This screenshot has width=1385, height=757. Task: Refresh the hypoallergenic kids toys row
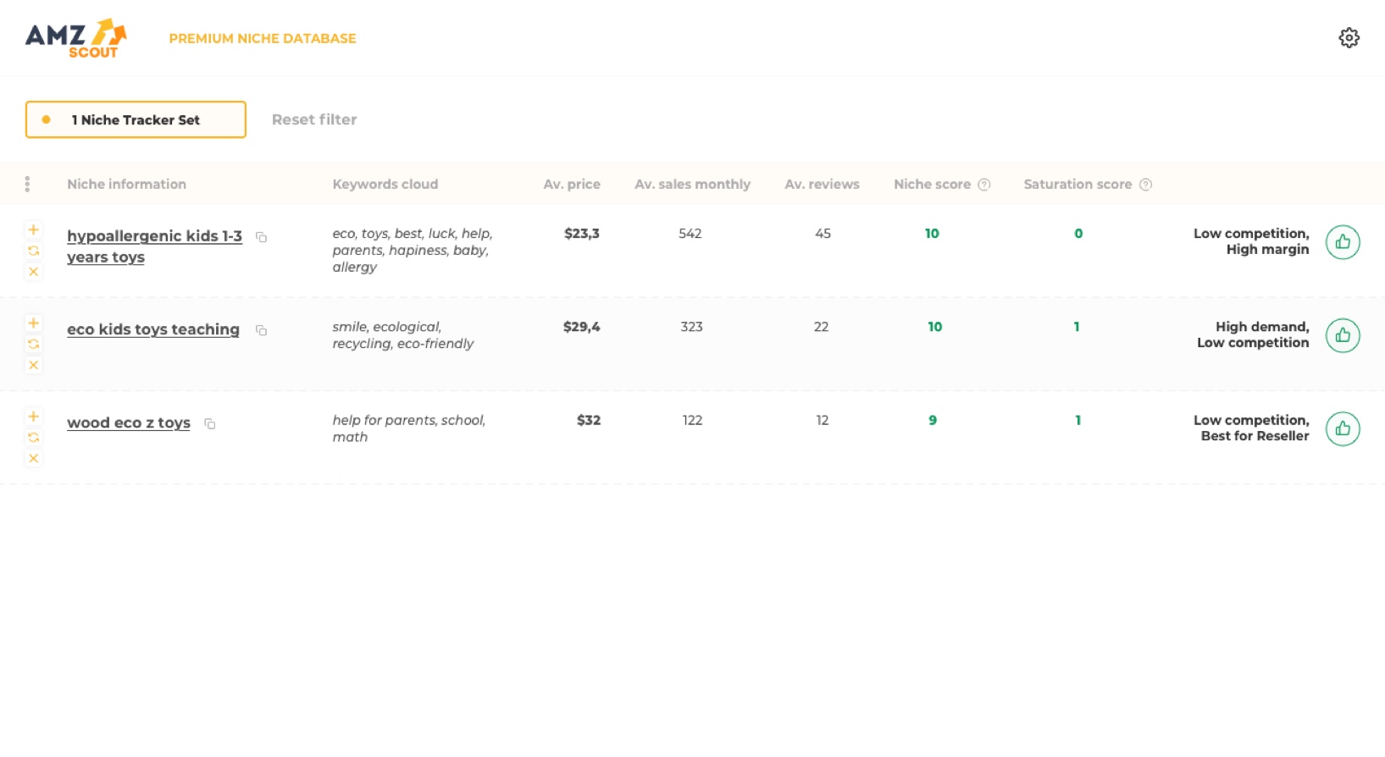pos(34,251)
